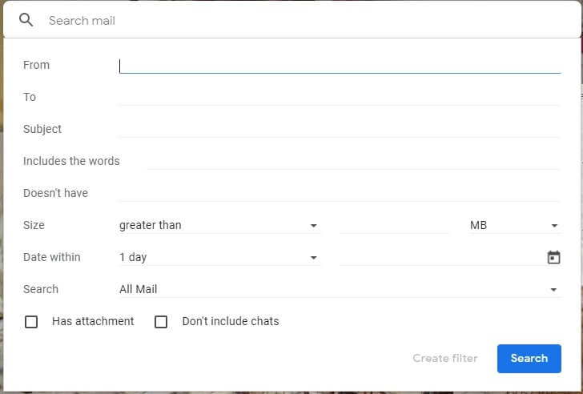This screenshot has height=394, width=583.
Task: Focus the Includes the words field
Action: 353,161
